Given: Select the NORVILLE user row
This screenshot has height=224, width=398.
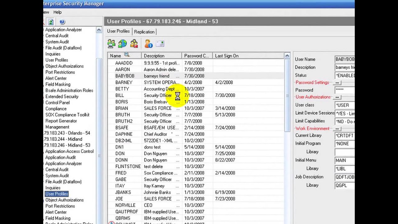Looking at the screenshot, I should coord(196,205).
